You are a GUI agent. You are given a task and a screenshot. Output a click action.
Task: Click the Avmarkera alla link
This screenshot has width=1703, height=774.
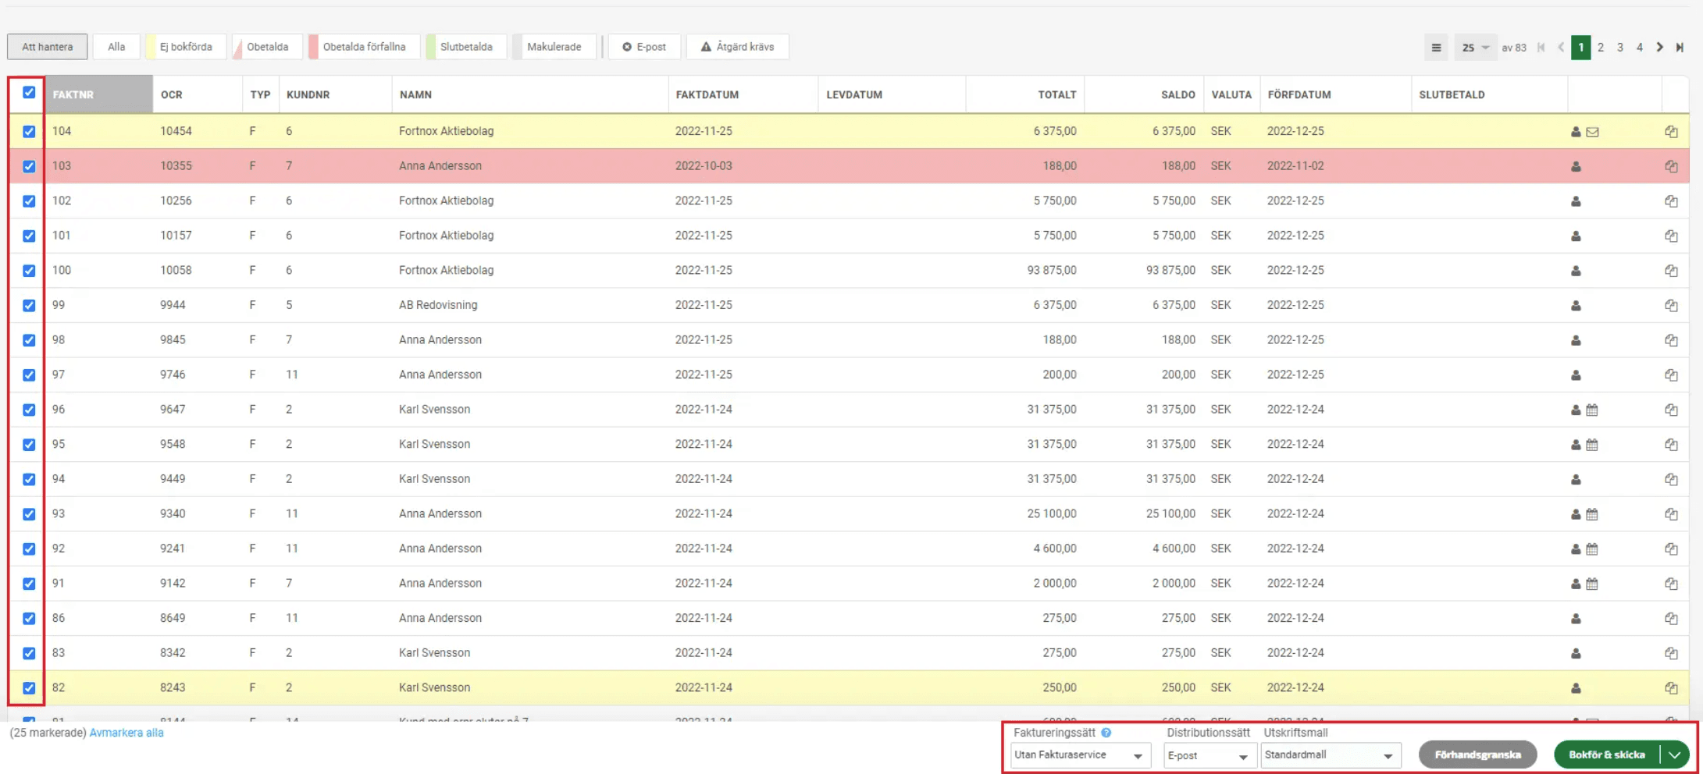pyautogui.click(x=126, y=733)
